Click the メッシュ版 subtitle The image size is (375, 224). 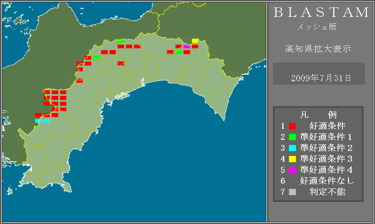[x=317, y=27]
